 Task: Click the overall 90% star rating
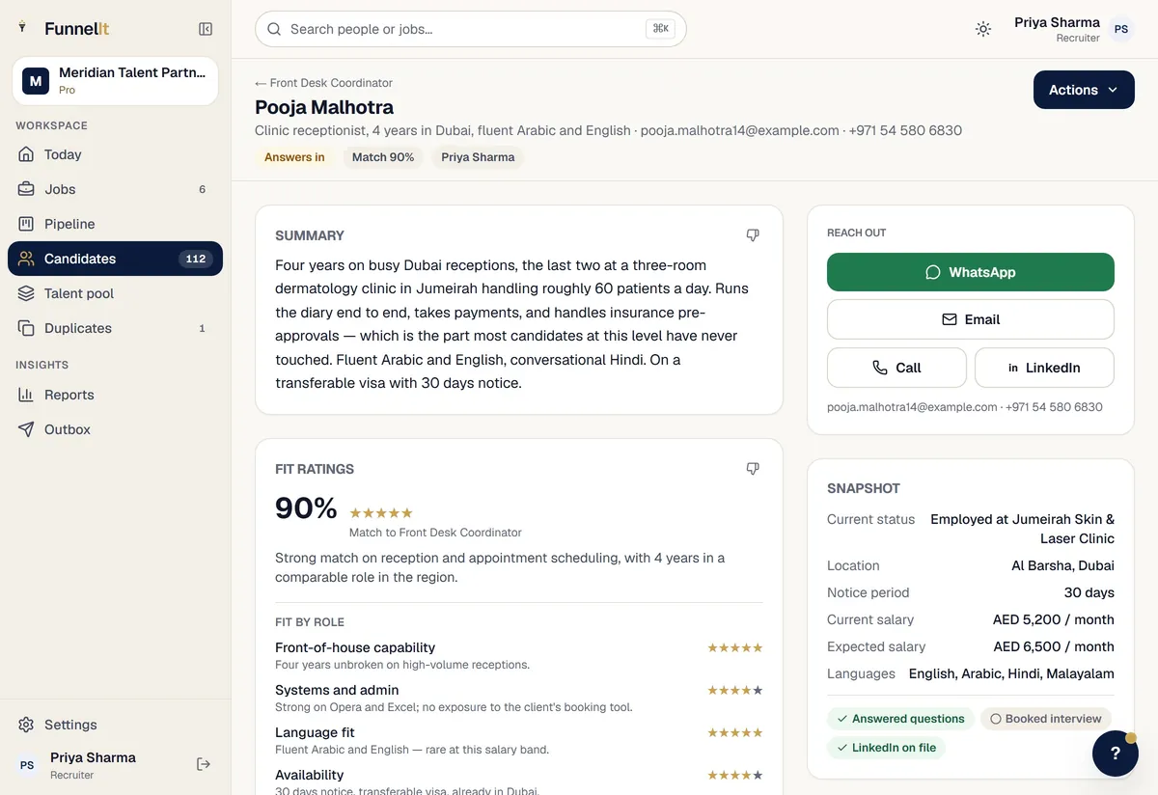point(381,513)
